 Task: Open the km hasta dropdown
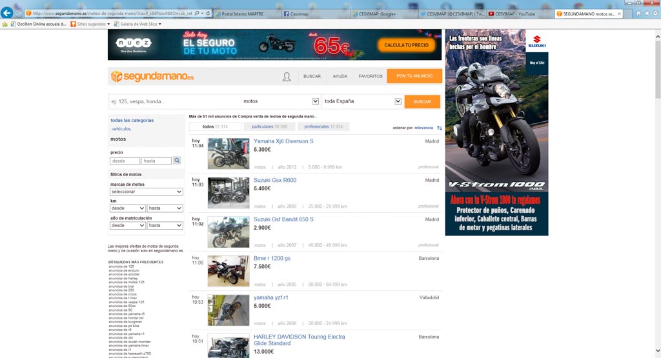tap(165, 208)
